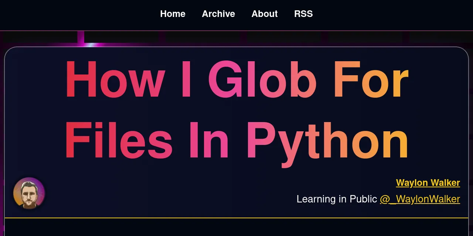Click the single letter "I" in heading
This screenshot has width=473, height=236.
[x=186, y=80]
